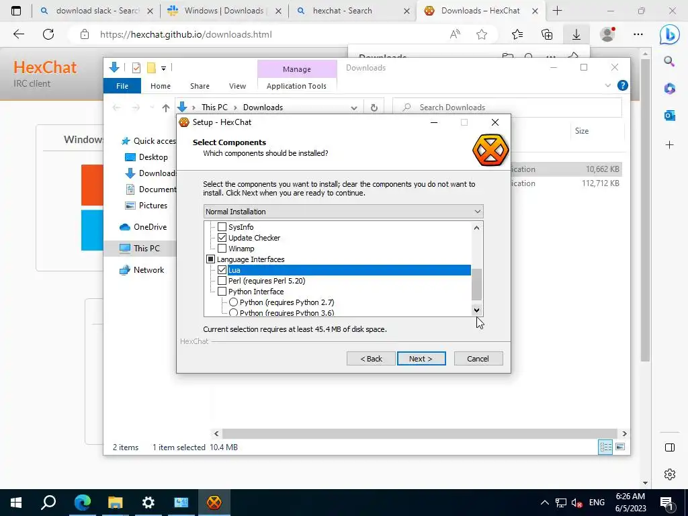
Task: Open new browser tab plus button
Action: pos(557,11)
